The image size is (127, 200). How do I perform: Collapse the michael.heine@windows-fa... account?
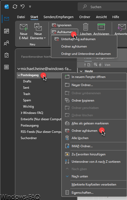pos(19,69)
